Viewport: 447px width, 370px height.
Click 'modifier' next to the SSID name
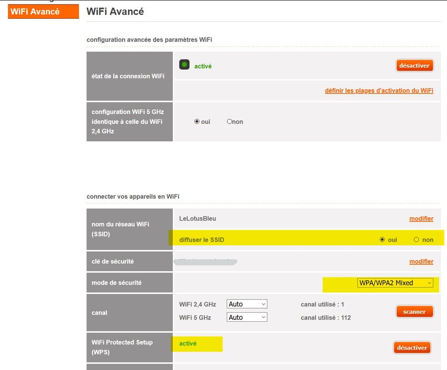click(x=421, y=218)
